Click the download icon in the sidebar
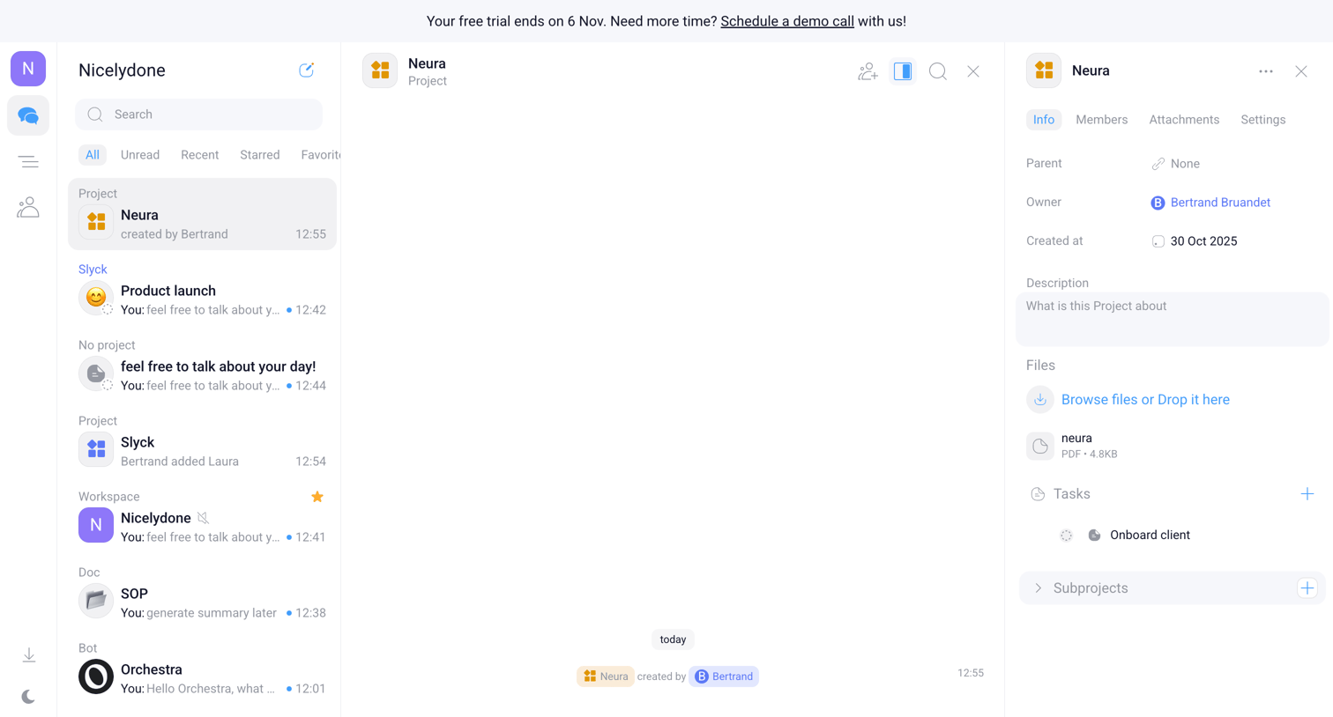Image resolution: width=1333 pixels, height=717 pixels. (x=28, y=655)
